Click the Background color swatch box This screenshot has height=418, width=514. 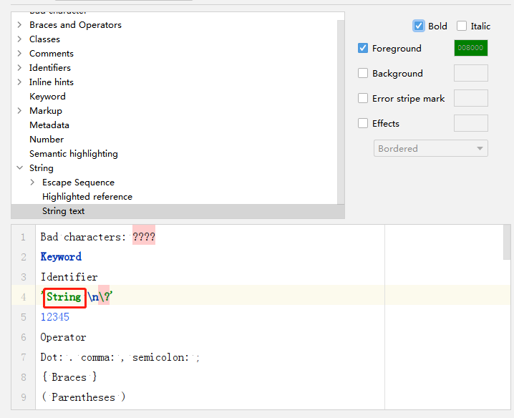(471, 73)
